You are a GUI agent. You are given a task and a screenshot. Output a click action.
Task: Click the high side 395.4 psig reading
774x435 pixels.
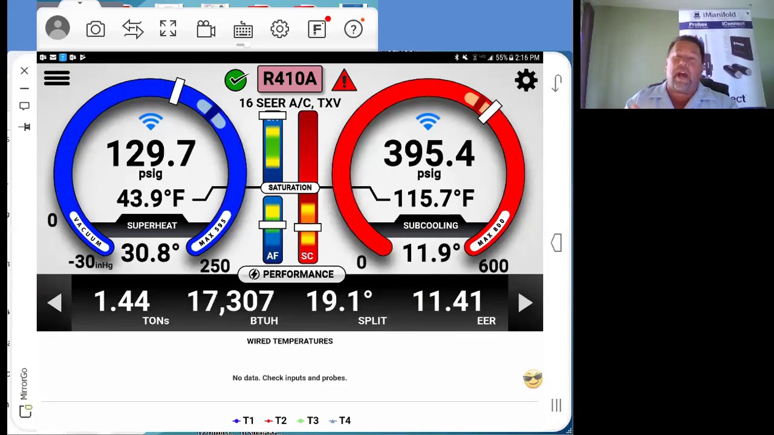(x=429, y=154)
